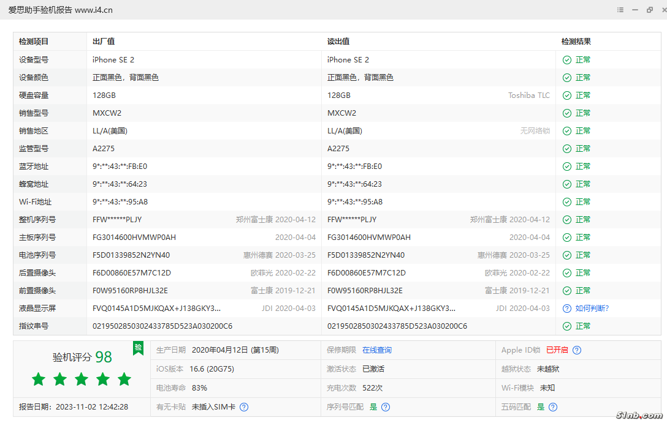Click the help icon beside 五码匹配
The width and height of the screenshot is (667, 423).
point(553,407)
